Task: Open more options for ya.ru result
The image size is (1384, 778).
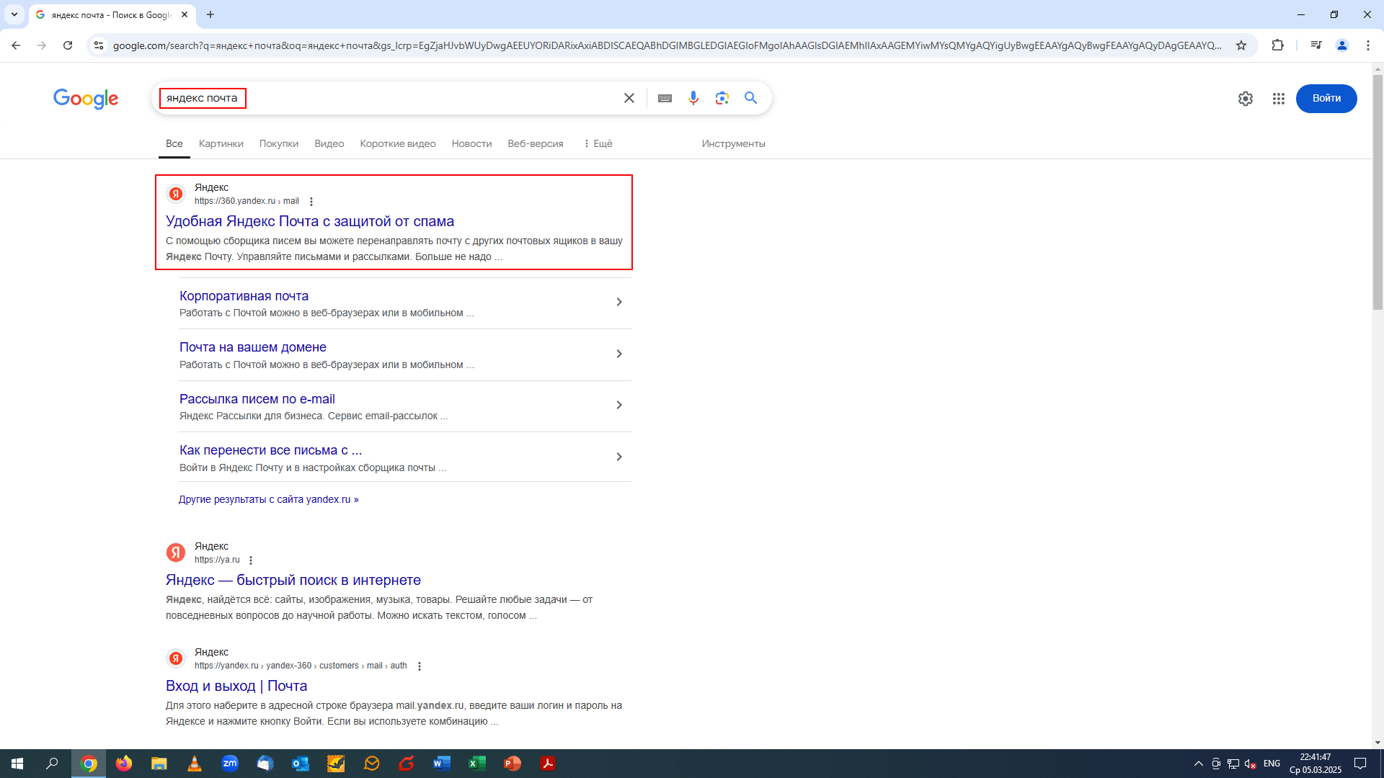Action: coord(251,560)
